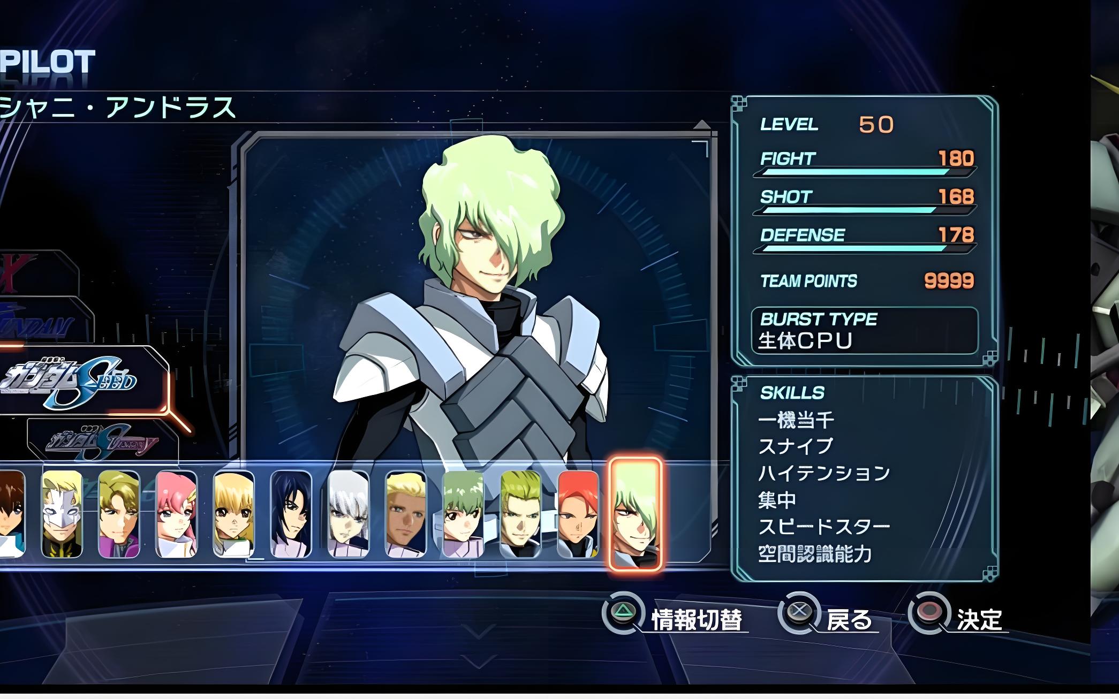Select the masked blonde pilot portrait
The height and width of the screenshot is (699, 1119).
pyautogui.click(x=62, y=514)
